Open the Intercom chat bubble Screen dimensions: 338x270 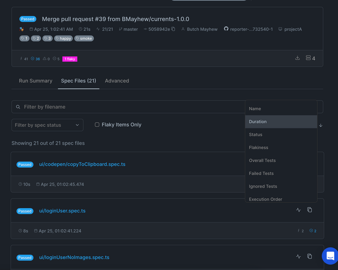(x=330, y=256)
